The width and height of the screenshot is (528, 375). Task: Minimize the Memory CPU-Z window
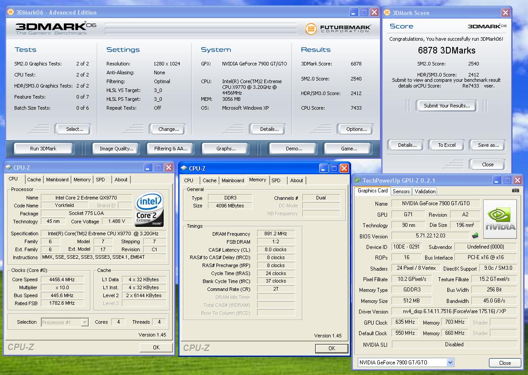(324, 168)
